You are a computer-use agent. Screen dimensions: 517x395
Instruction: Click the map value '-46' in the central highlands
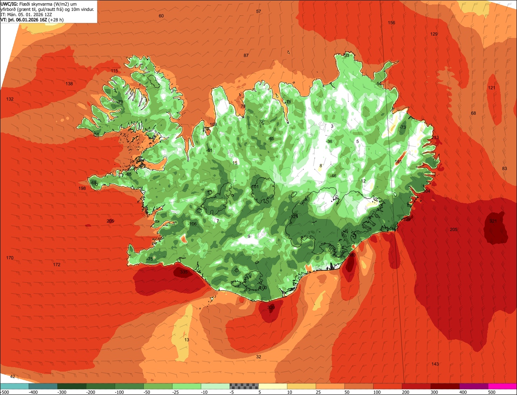tap(333, 176)
